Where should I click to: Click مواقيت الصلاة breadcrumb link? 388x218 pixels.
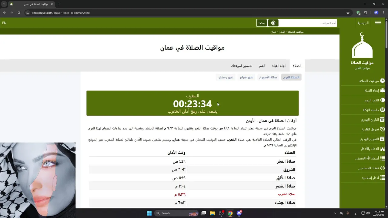296,32
